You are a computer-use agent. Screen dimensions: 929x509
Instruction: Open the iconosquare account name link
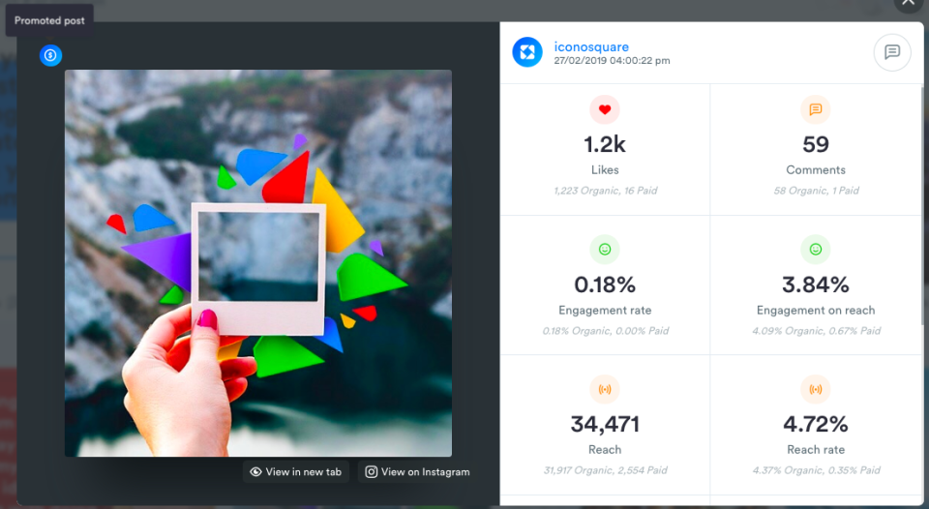[590, 45]
